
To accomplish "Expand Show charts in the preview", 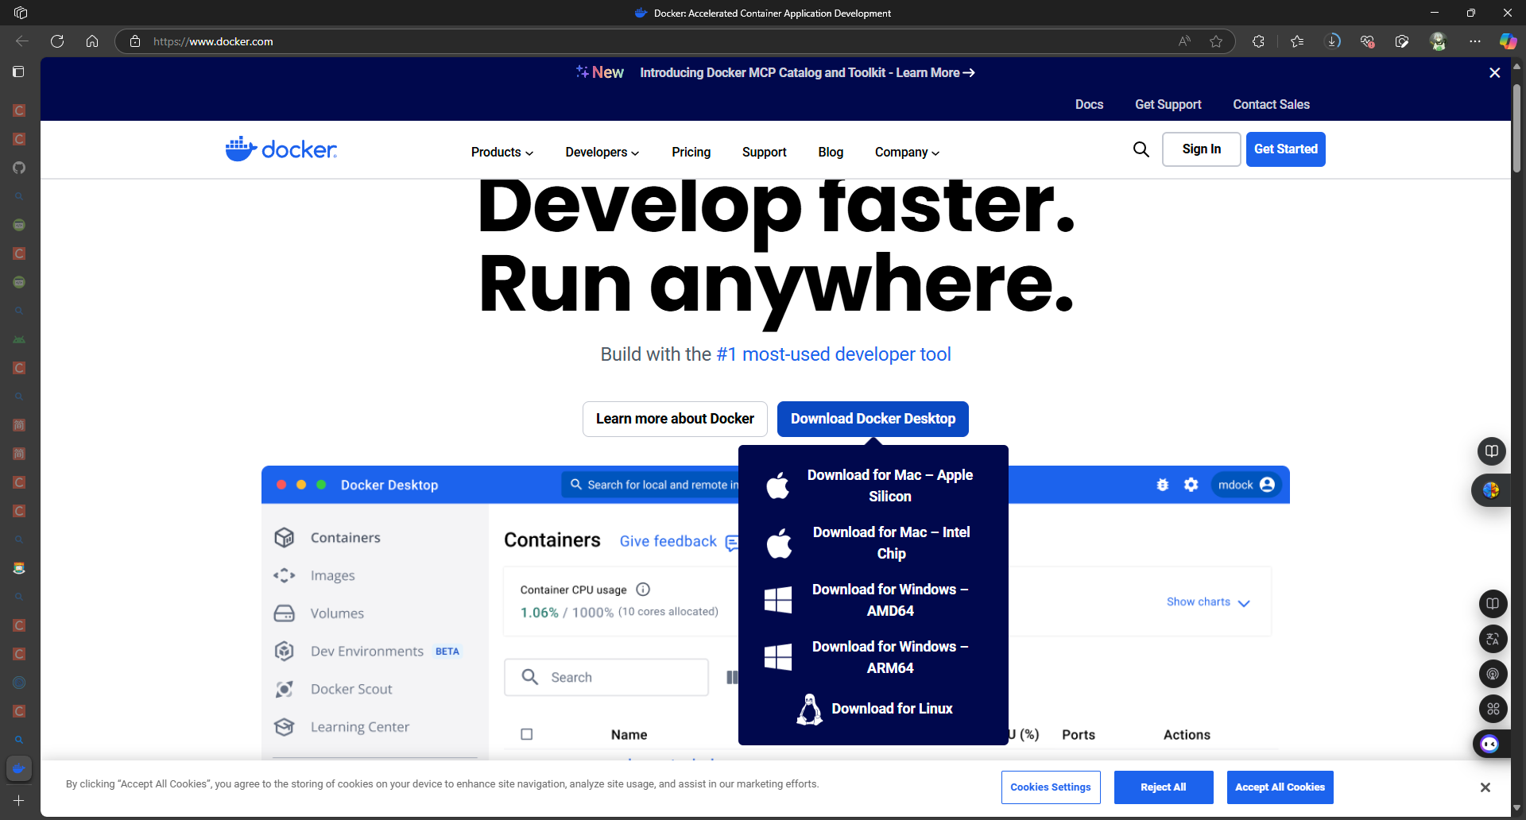I will pos(1208,602).
